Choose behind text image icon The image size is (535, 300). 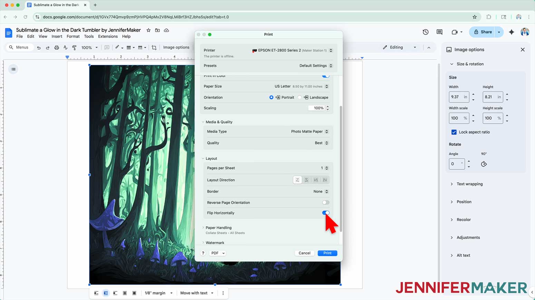[125, 293]
